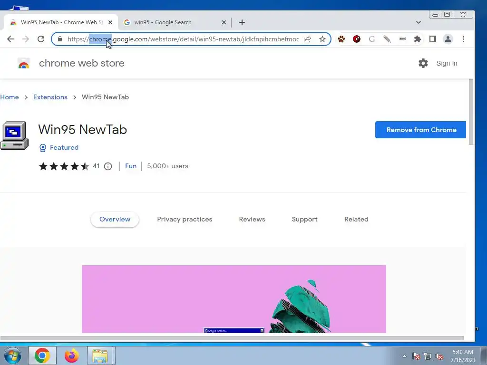Click the muted volume tray icon
Screen dimensions: 487x365
click(439, 356)
